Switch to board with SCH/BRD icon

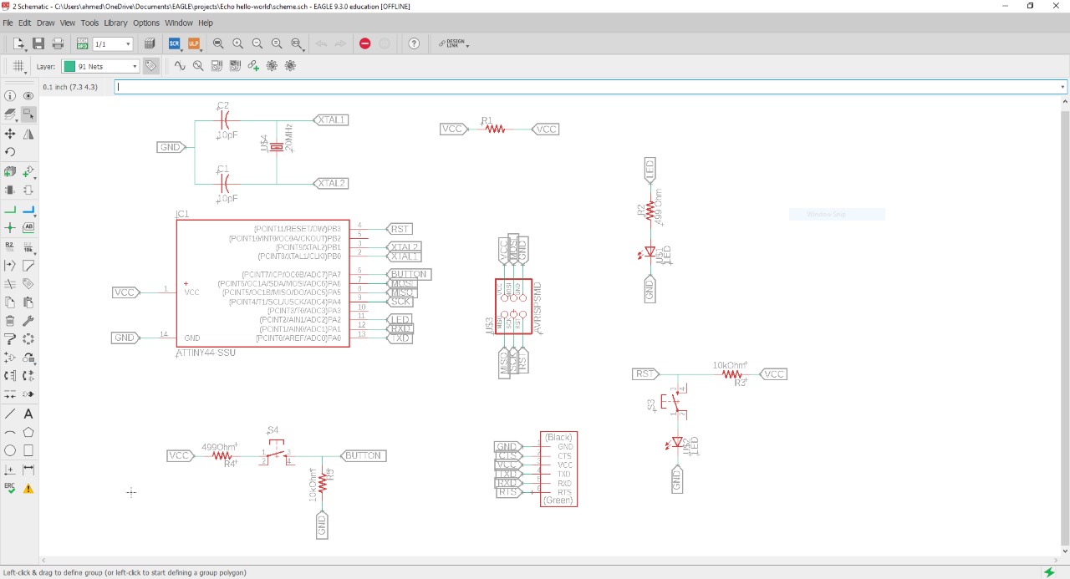(83, 43)
